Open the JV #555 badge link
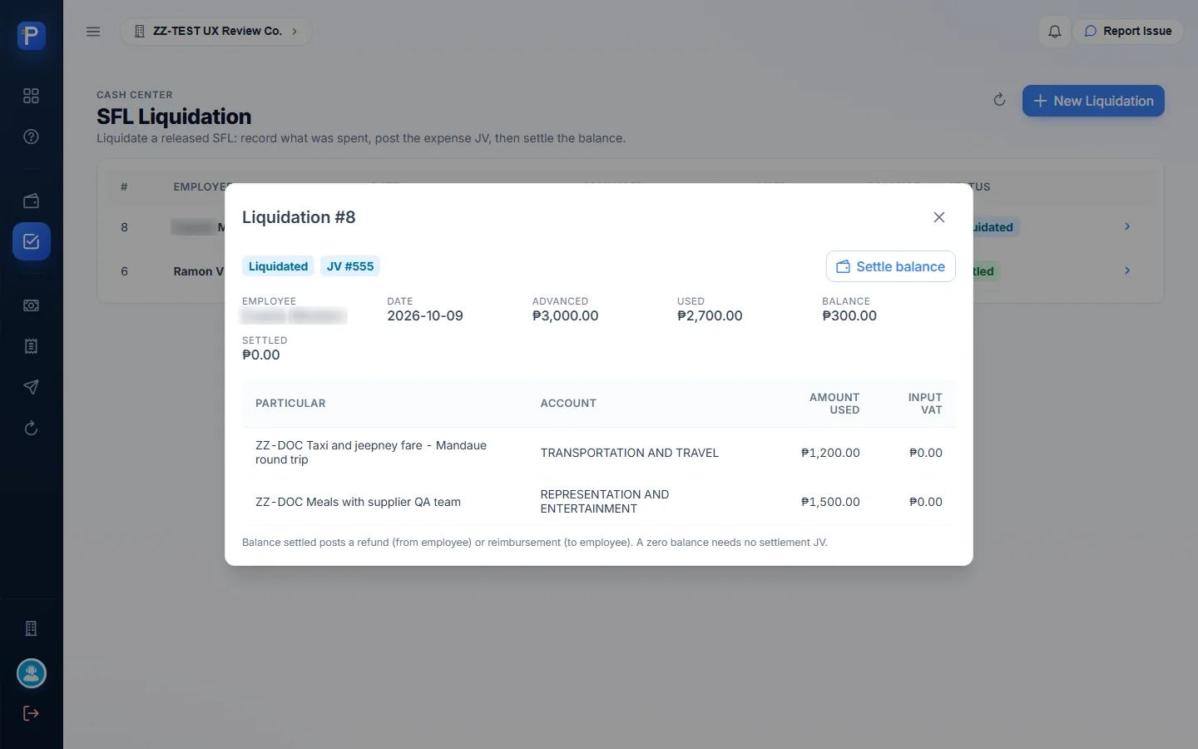The height and width of the screenshot is (749, 1198). pos(350,266)
